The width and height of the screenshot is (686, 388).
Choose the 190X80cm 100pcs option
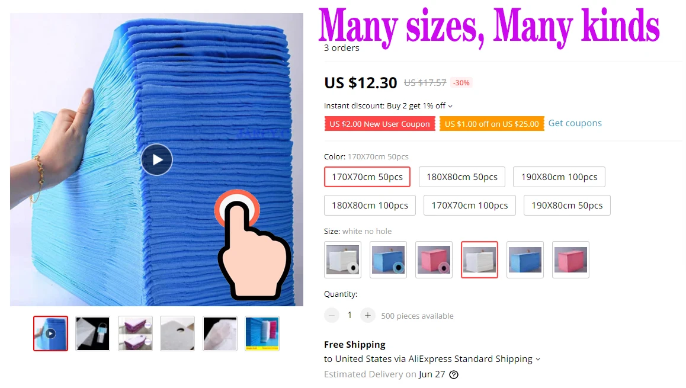click(x=559, y=177)
